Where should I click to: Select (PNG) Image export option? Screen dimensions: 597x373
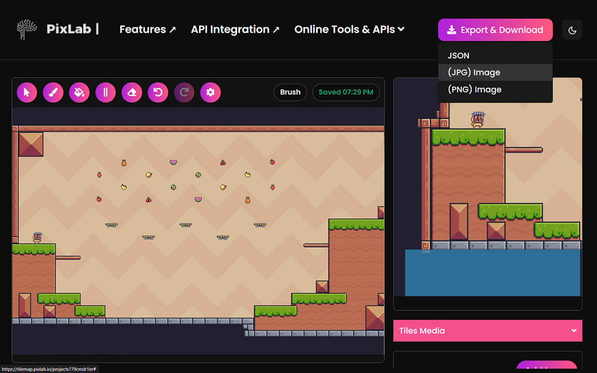pyautogui.click(x=474, y=89)
